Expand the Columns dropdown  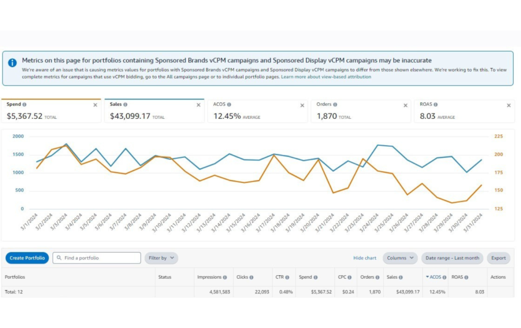[x=400, y=258]
